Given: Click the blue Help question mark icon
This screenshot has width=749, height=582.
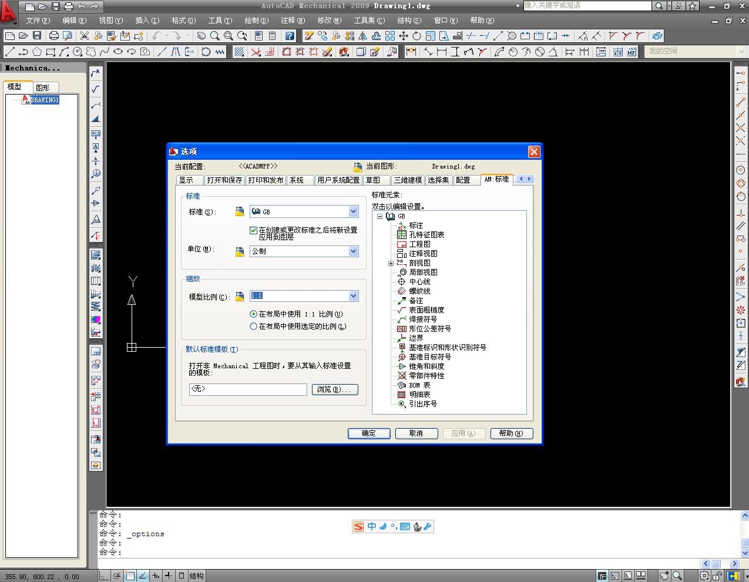Looking at the screenshot, I should (x=290, y=36).
